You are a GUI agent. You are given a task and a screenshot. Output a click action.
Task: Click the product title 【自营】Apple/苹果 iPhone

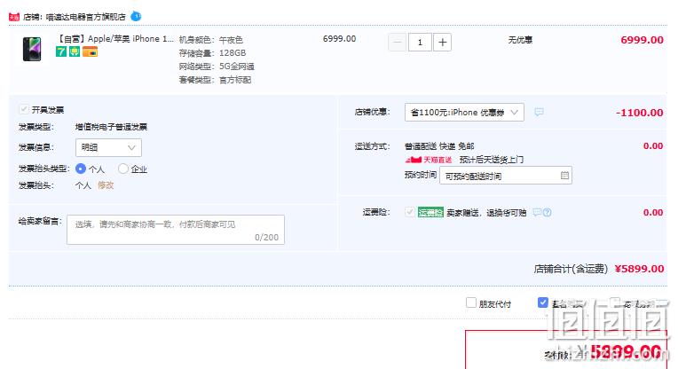[115, 39]
